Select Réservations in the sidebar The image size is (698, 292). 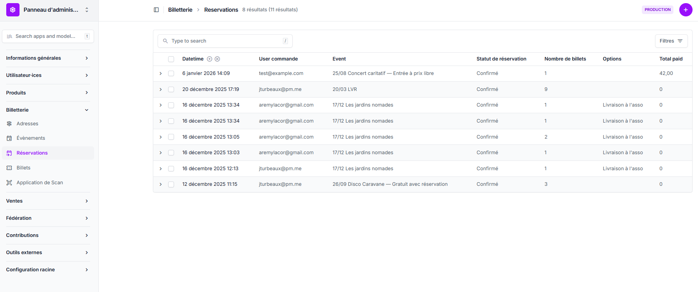(x=32, y=153)
